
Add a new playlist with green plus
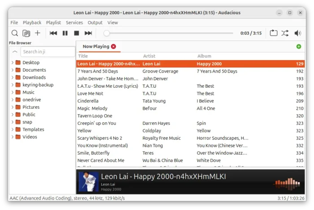pyautogui.click(x=299, y=47)
